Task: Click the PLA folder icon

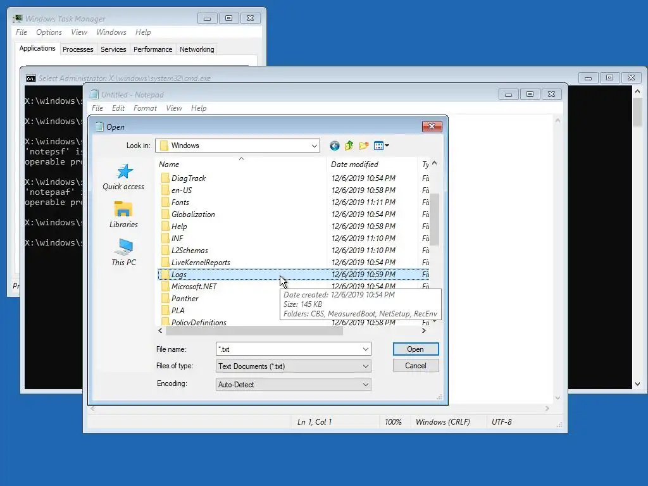Action: 165,310
